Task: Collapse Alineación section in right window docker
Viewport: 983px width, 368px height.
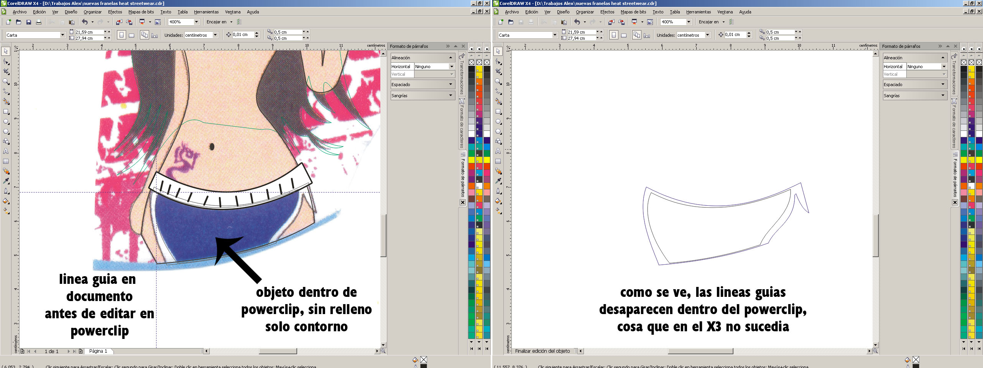Action: [x=915, y=58]
